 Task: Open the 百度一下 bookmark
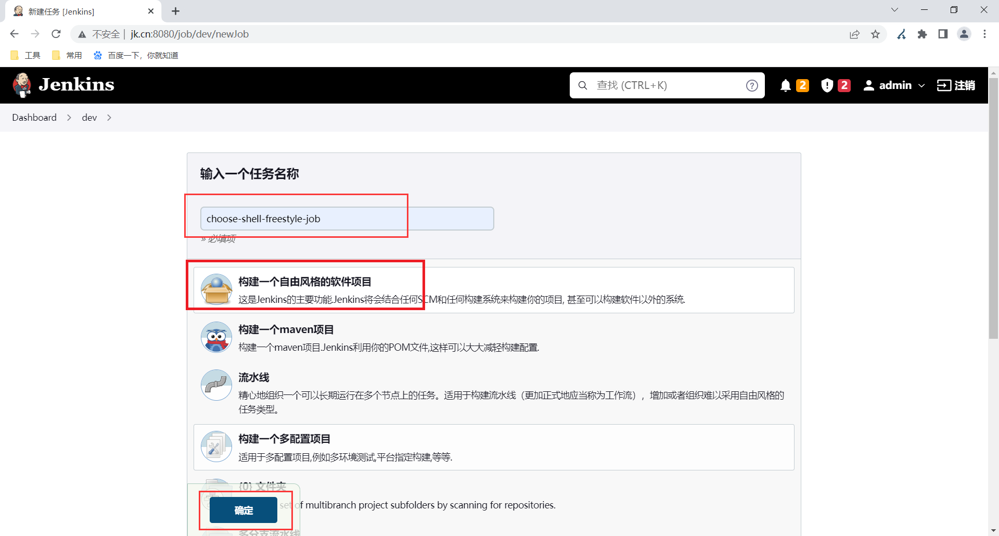click(136, 55)
